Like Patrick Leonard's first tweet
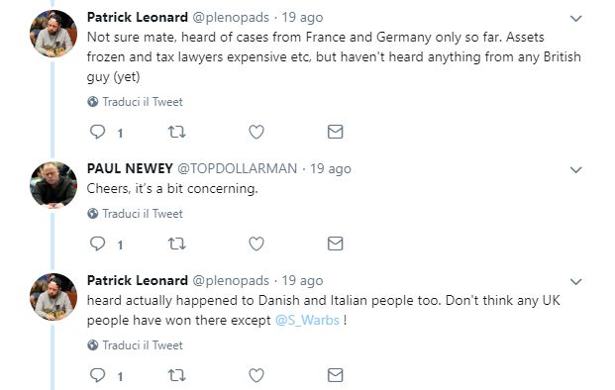This screenshot has width=615, height=390. click(x=256, y=132)
